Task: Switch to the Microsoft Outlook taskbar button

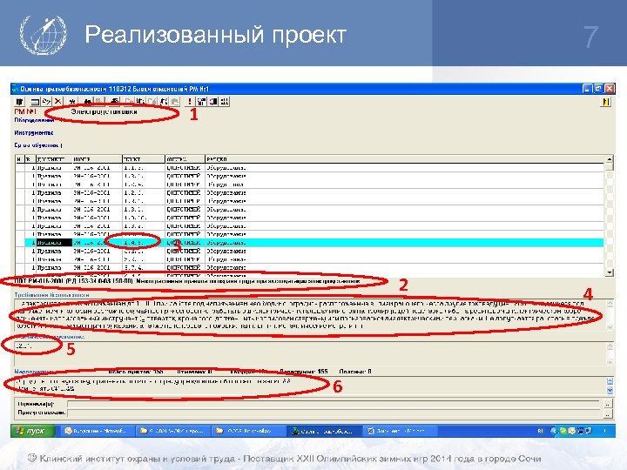Action: (x=96, y=431)
